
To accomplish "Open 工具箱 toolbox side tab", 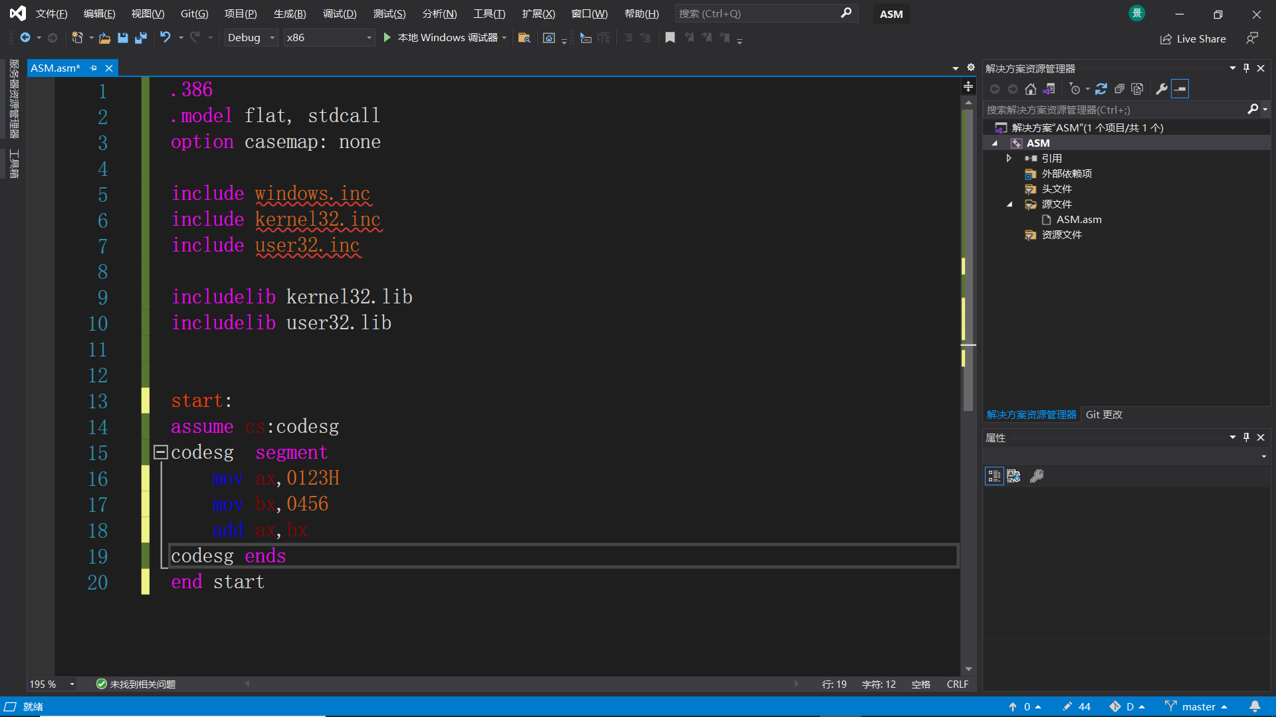I will point(14,163).
